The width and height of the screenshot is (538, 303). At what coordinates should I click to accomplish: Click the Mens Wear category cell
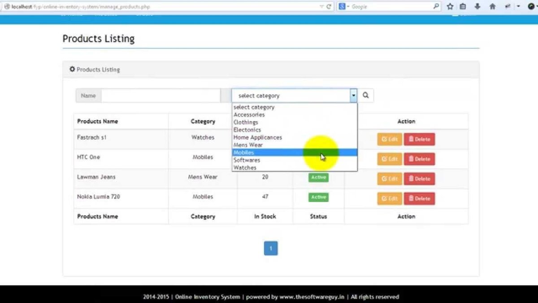(203, 177)
